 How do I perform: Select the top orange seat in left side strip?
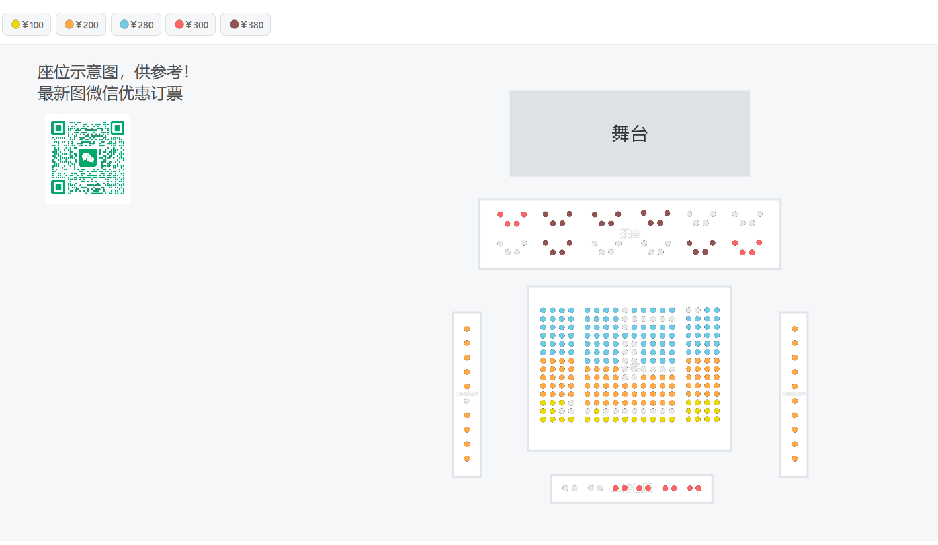tap(467, 329)
